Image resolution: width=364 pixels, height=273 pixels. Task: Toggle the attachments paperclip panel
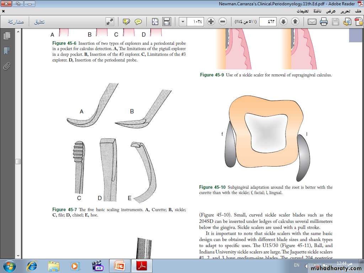[6, 66]
